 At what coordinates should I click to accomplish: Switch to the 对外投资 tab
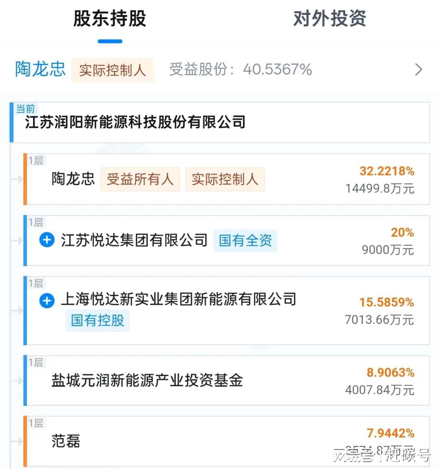pyautogui.click(x=329, y=19)
